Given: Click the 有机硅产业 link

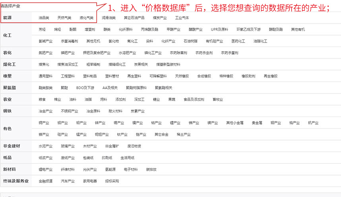Looking at the screenshot, I should pyautogui.click(x=214, y=41).
